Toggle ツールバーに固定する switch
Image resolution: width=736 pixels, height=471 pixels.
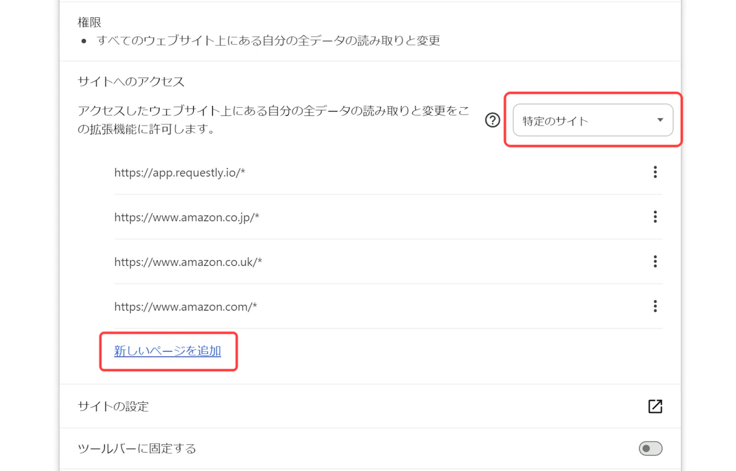point(650,449)
